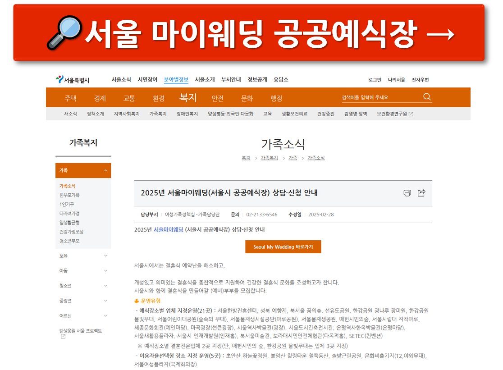Click 가족 in the breadcrumb
Screen dimensions: 503x370
(293, 158)
